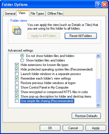Click 'Show pop-up description for folder and desktop items' label

pos(56,96)
